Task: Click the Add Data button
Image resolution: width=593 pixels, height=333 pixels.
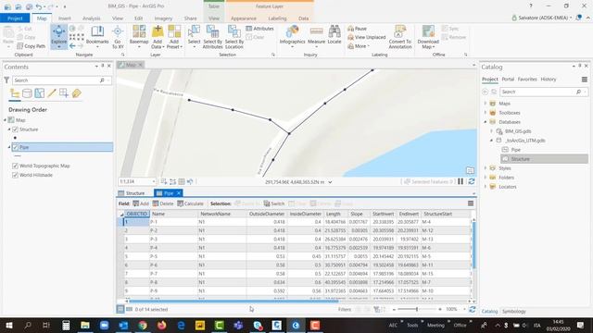Action: (x=158, y=36)
